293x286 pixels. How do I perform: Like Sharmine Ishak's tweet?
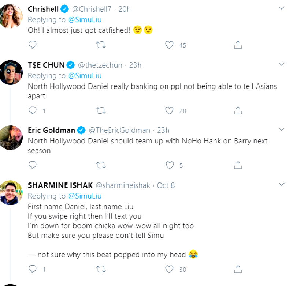coord(169,270)
